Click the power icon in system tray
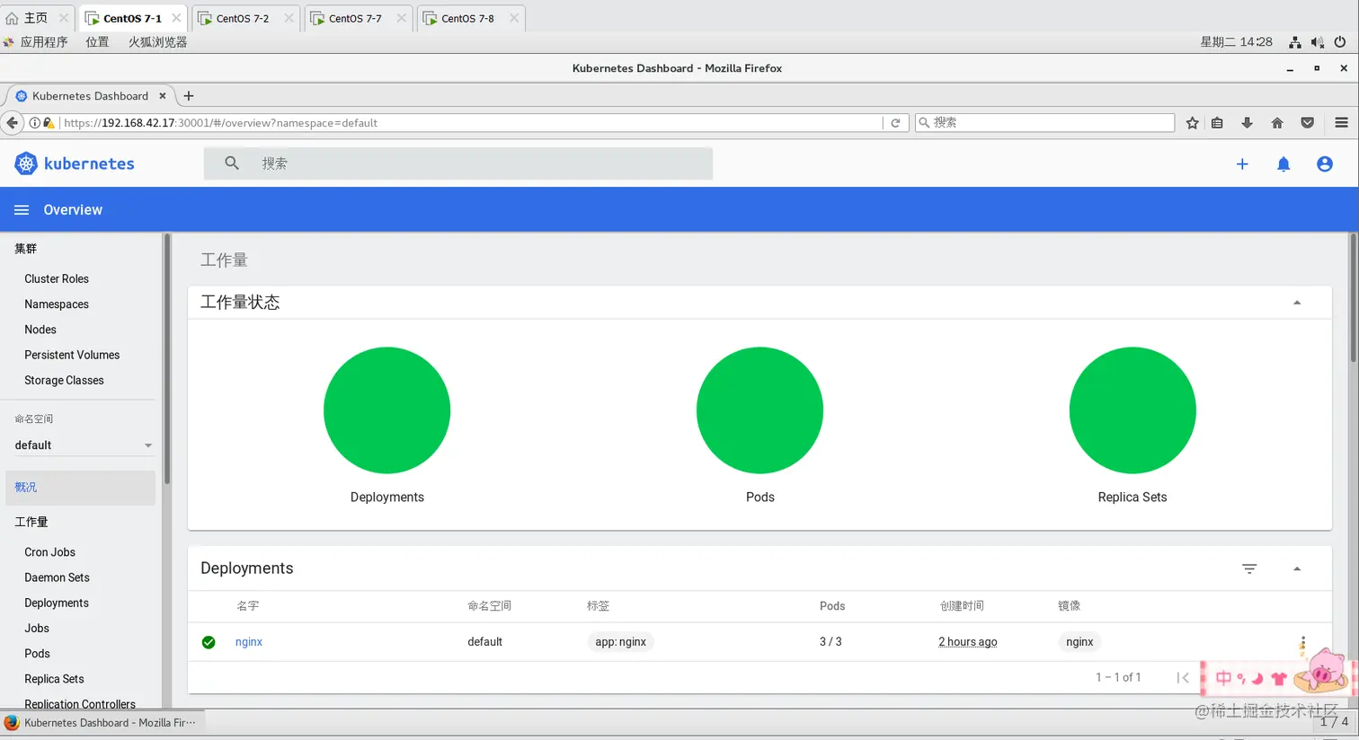Viewport: 1359px width, 740px height. pos(1340,42)
